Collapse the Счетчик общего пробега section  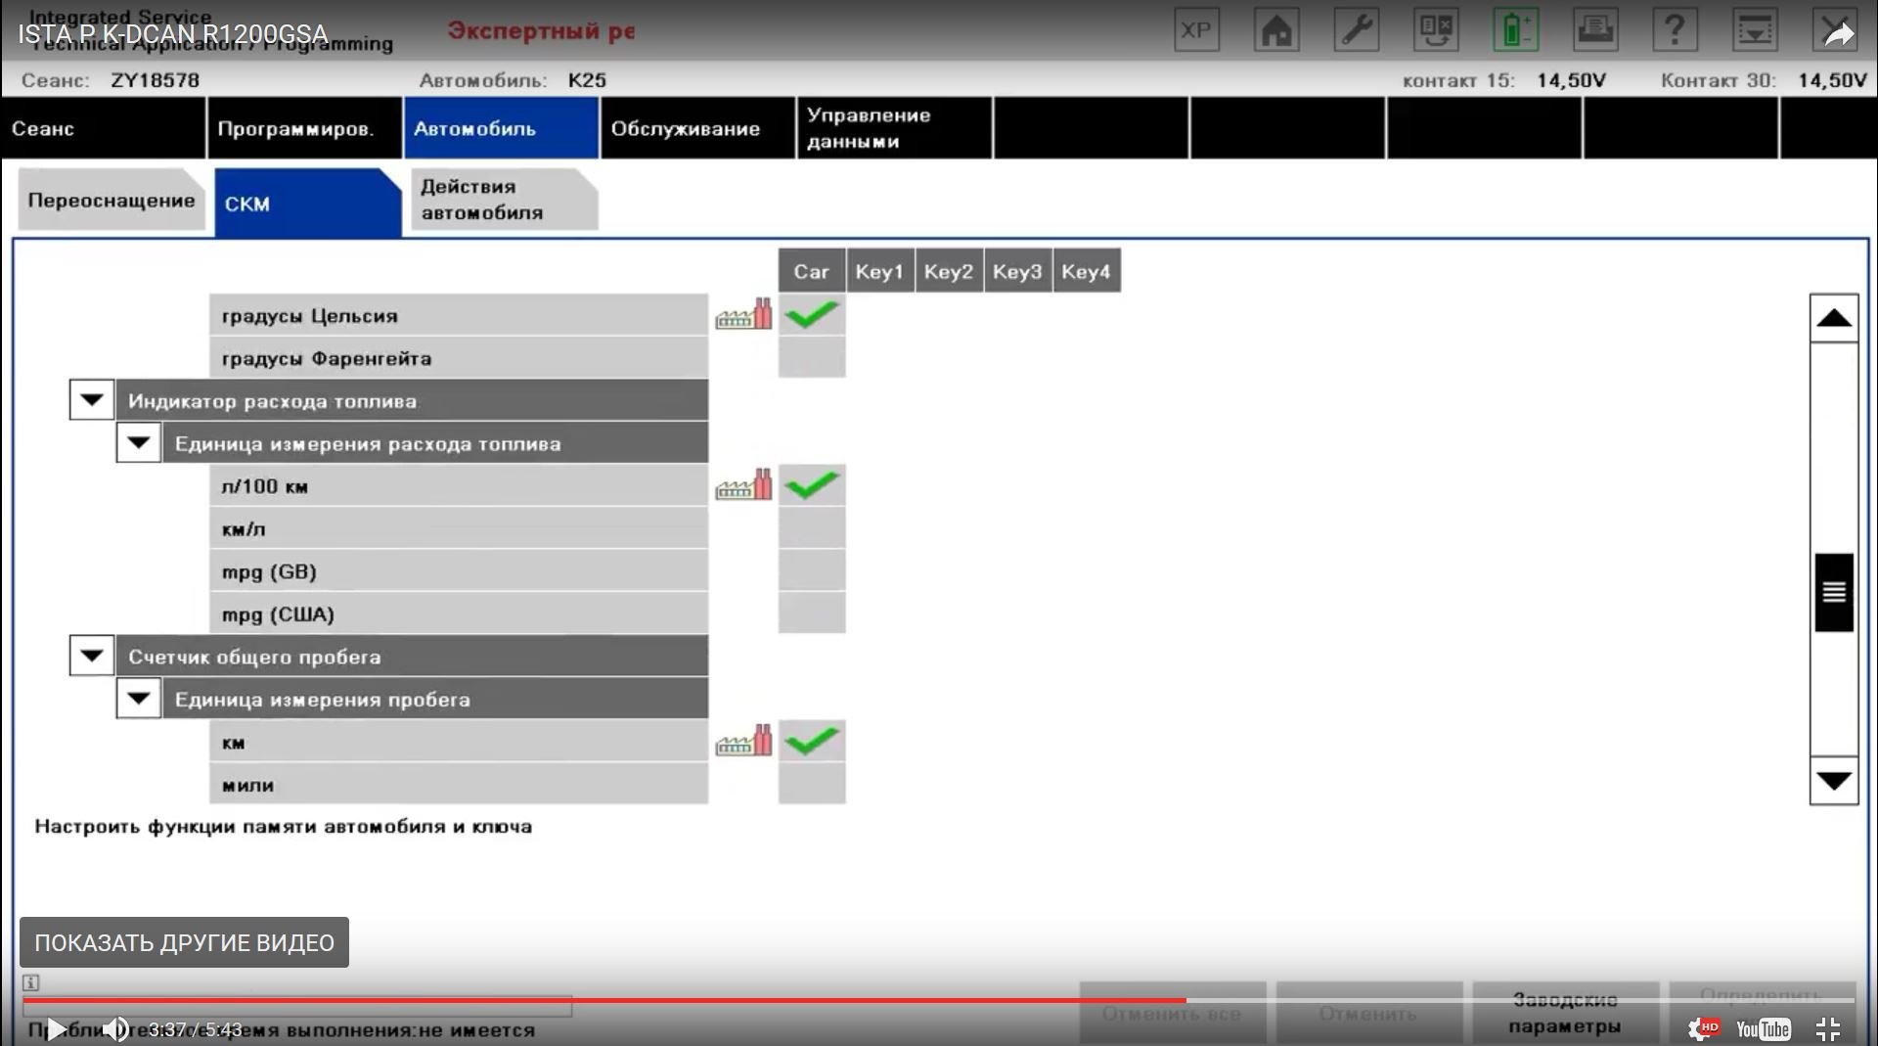tap(92, 656)
